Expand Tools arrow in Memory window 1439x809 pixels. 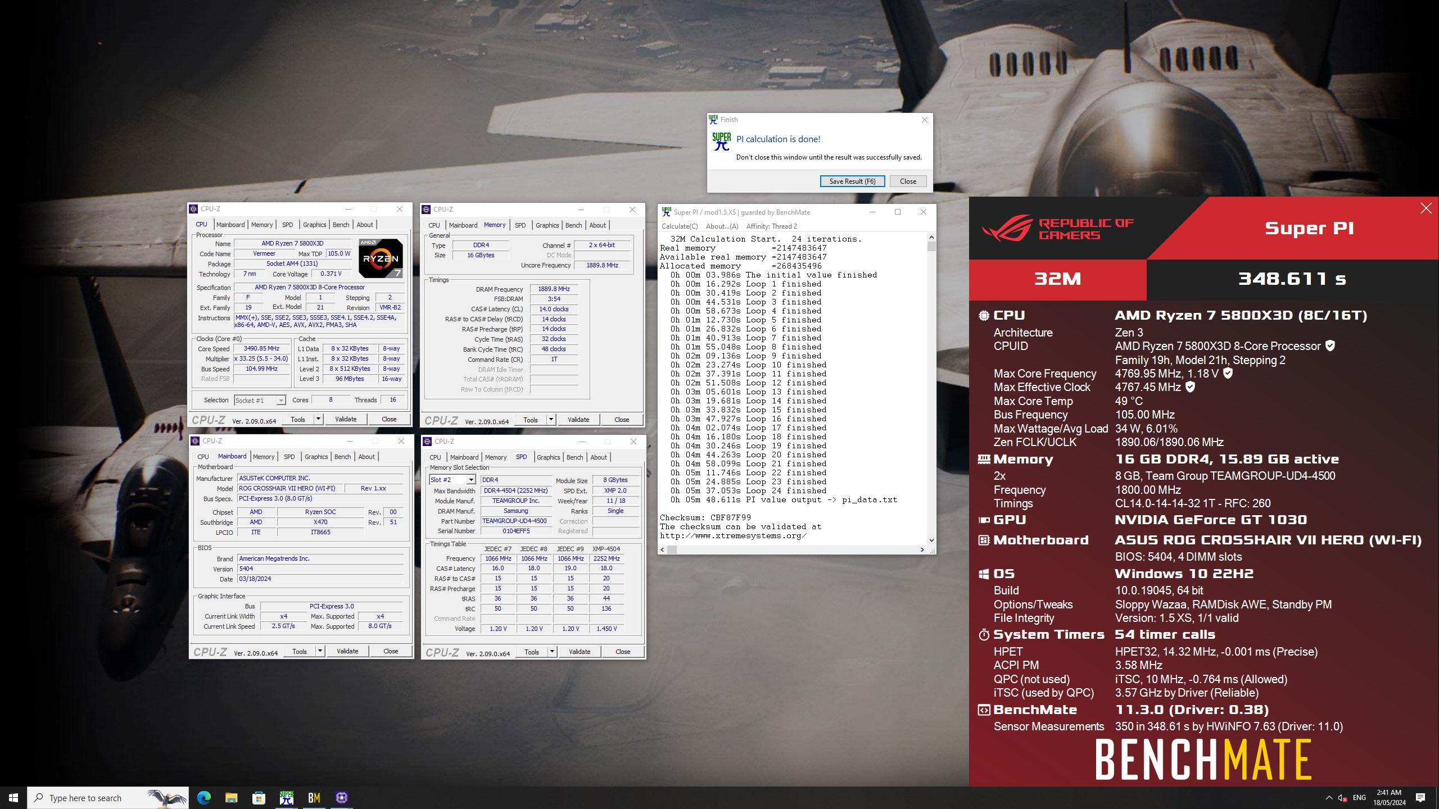[x=551, y=420]
